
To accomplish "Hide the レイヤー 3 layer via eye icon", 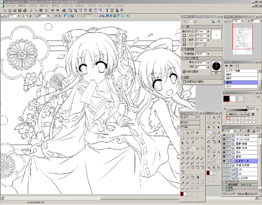I will [224, 161].
